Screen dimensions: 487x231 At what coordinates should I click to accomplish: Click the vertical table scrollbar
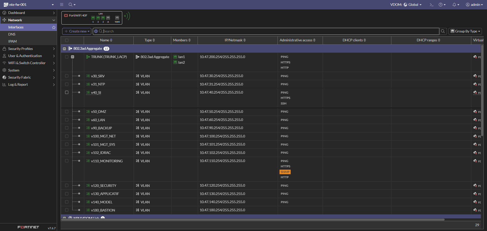482,91
